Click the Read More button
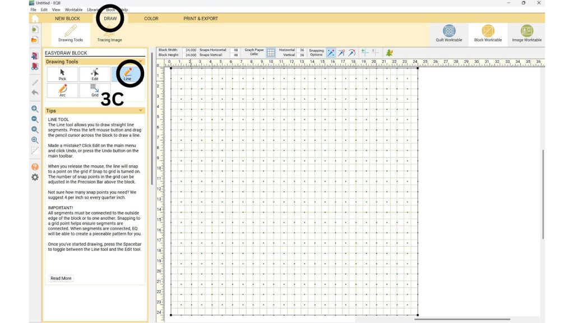Viewport: 574px width, 323px height. coord(61,278)
